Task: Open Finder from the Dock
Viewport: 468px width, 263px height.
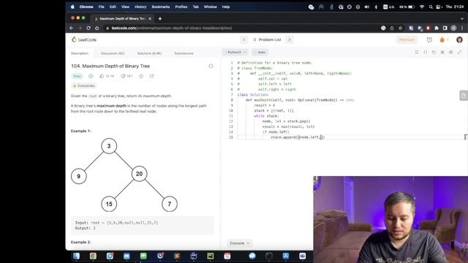Action: [76, 256]
